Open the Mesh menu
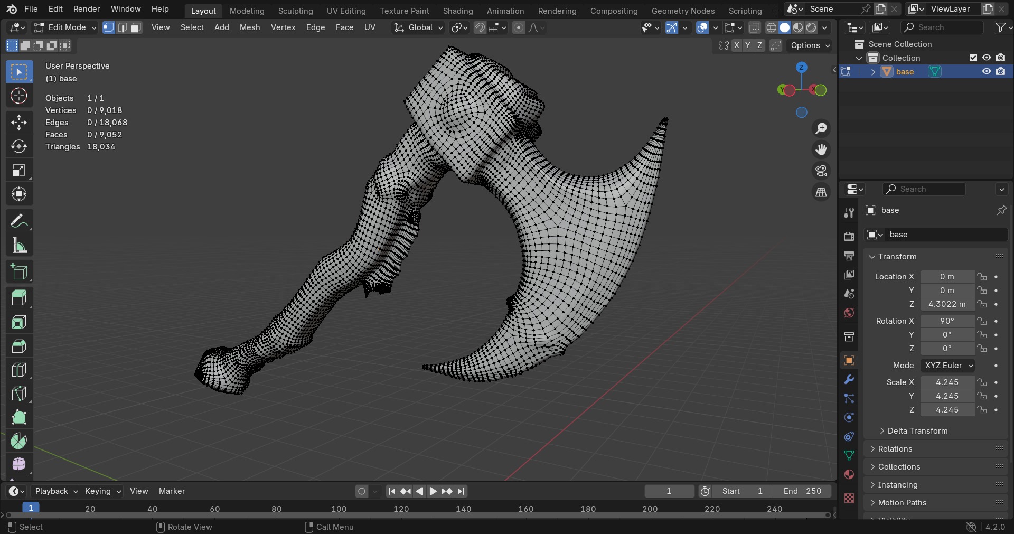Viewport: 1014px width, 534px height. 250,27
